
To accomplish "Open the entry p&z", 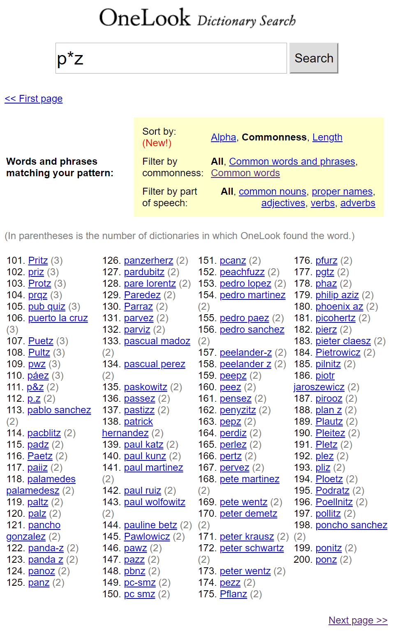I will coord(35,387).
